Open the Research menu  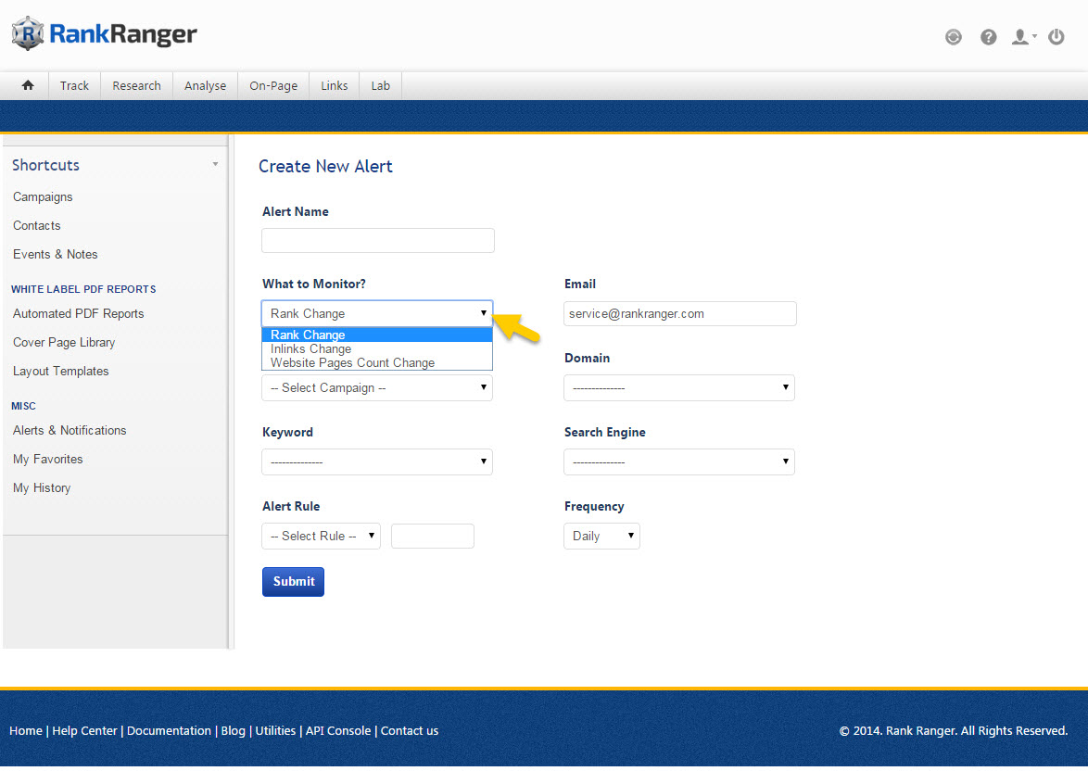coord(136,85)
